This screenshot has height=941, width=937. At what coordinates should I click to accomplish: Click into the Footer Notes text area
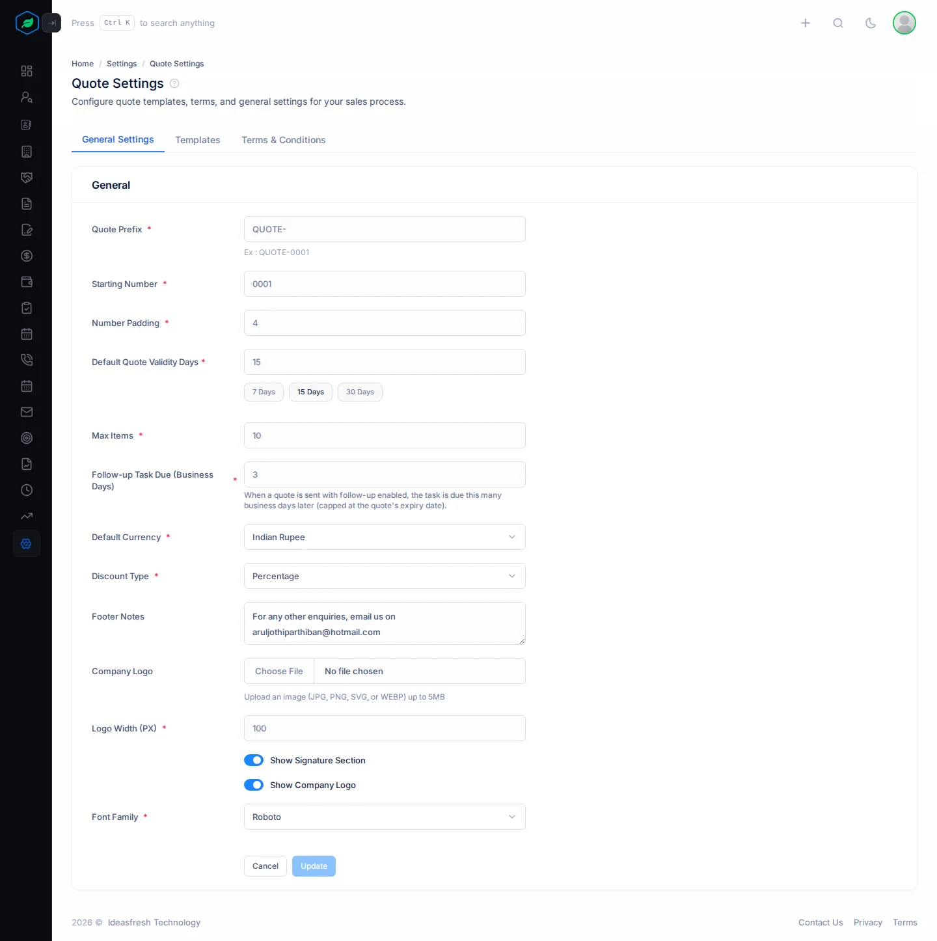[385, 623]
